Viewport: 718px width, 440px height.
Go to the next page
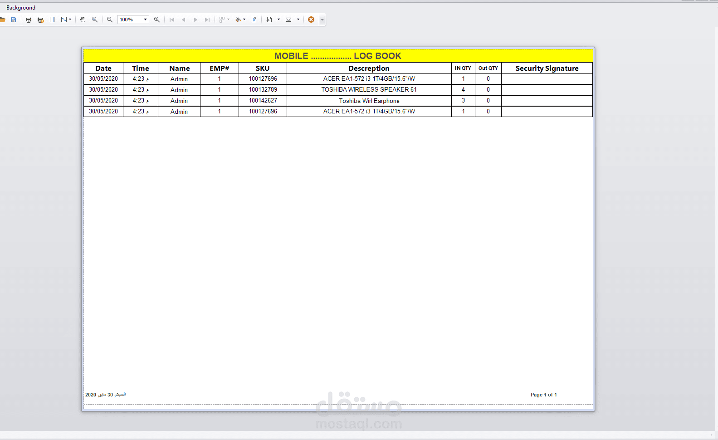[195, 20]
